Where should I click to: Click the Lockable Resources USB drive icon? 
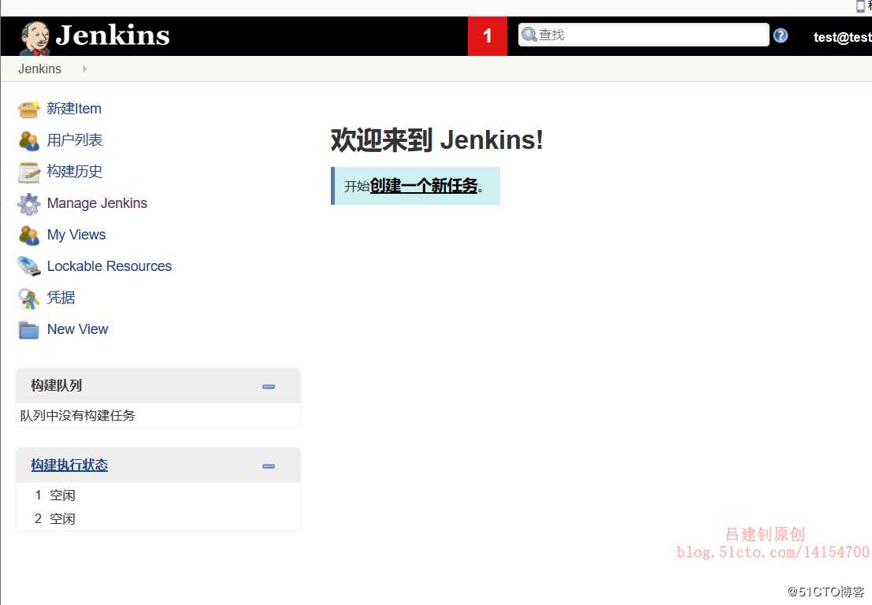(29, 266)
